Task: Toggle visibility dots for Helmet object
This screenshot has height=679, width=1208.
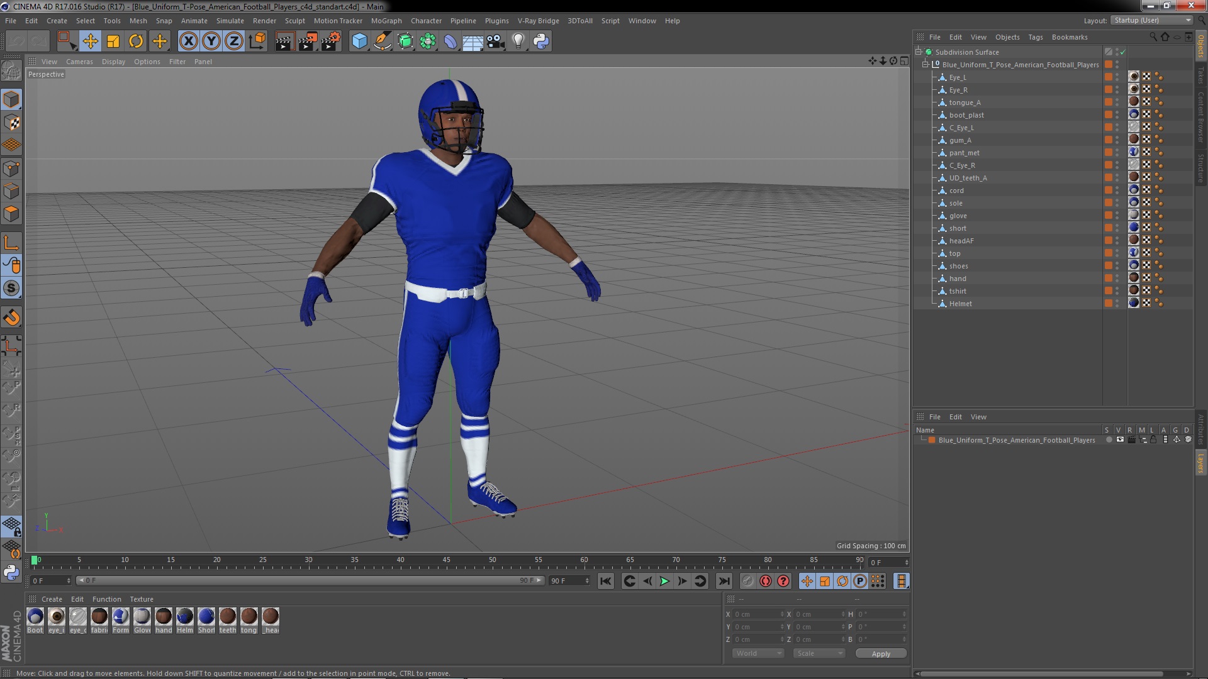Action: coord(1117,303)
